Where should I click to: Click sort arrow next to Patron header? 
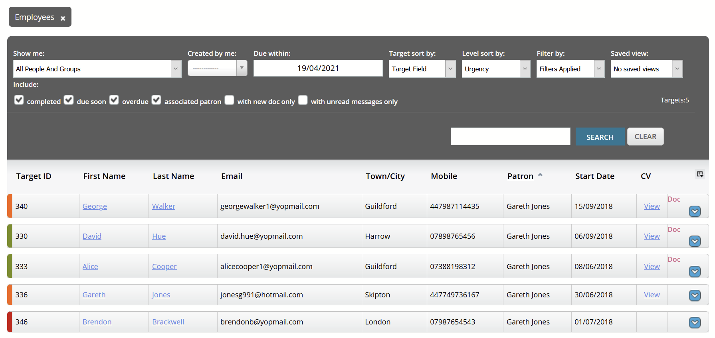[x=540, y=175]
